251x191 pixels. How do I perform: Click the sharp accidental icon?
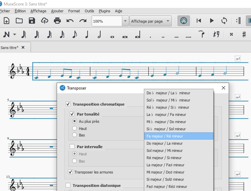click(244, 34)
